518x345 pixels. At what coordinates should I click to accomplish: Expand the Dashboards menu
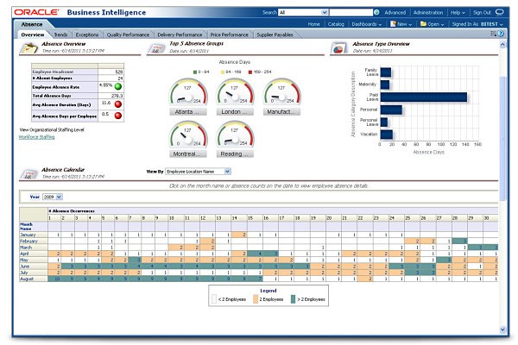coord(366,24)
